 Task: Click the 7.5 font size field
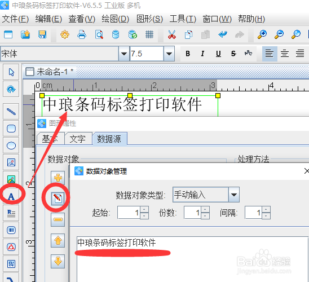[147, 54]
